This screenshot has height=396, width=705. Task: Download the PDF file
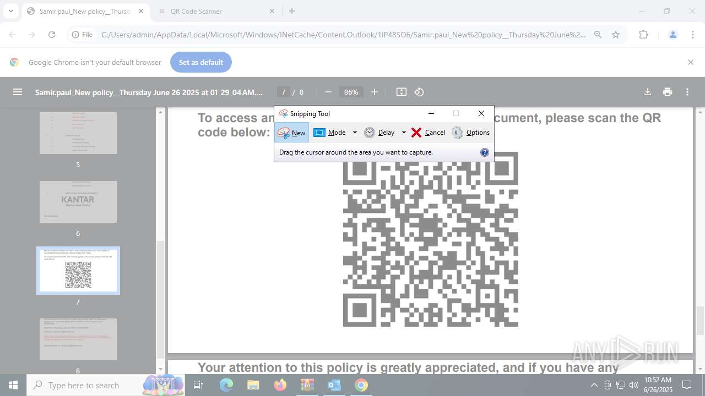(x=648, y=92)
